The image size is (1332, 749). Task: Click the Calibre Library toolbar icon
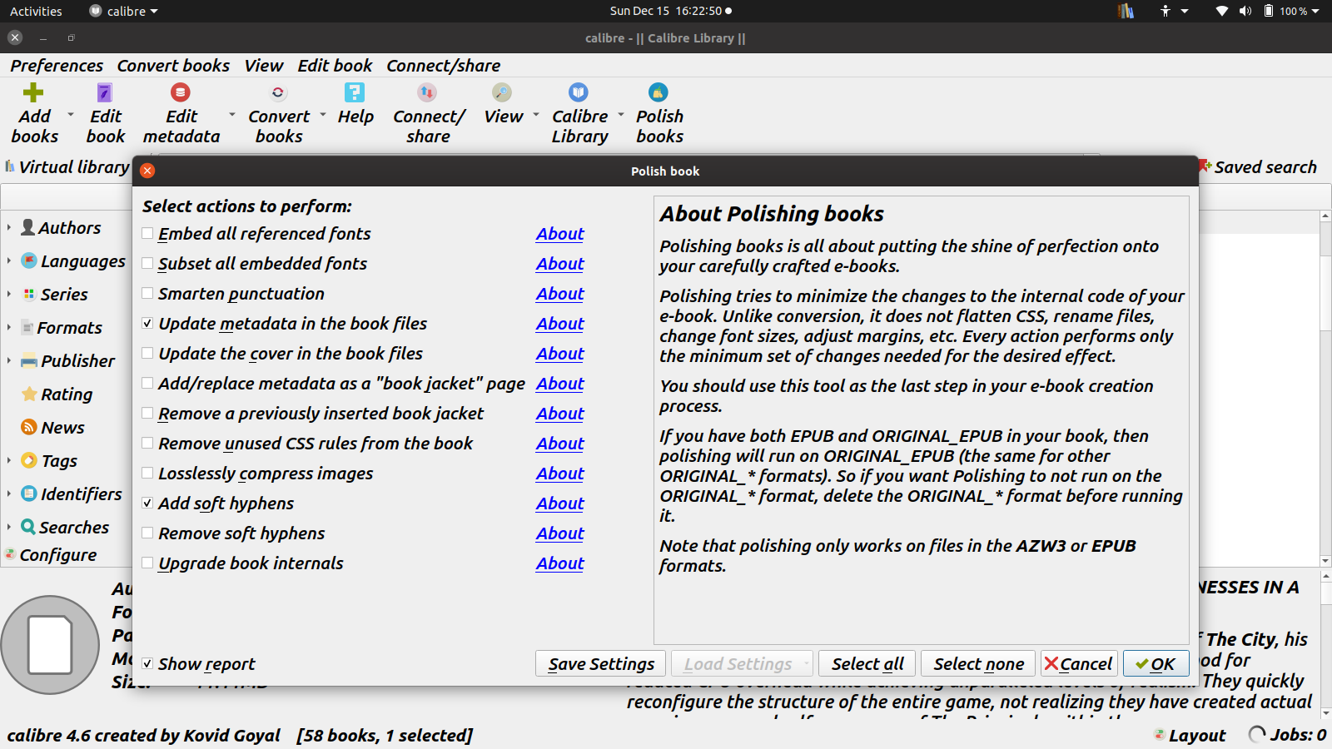(x=579, y=92)
